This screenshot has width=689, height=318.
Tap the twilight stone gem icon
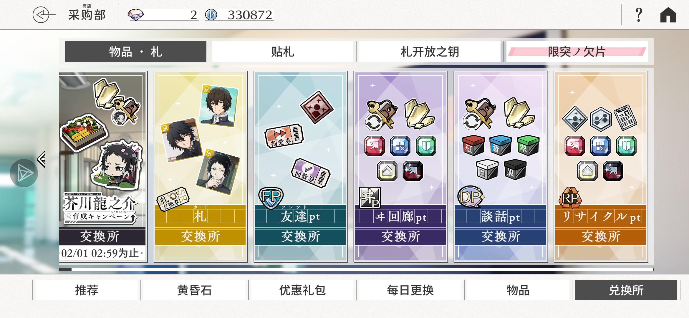tap(136, 15)
